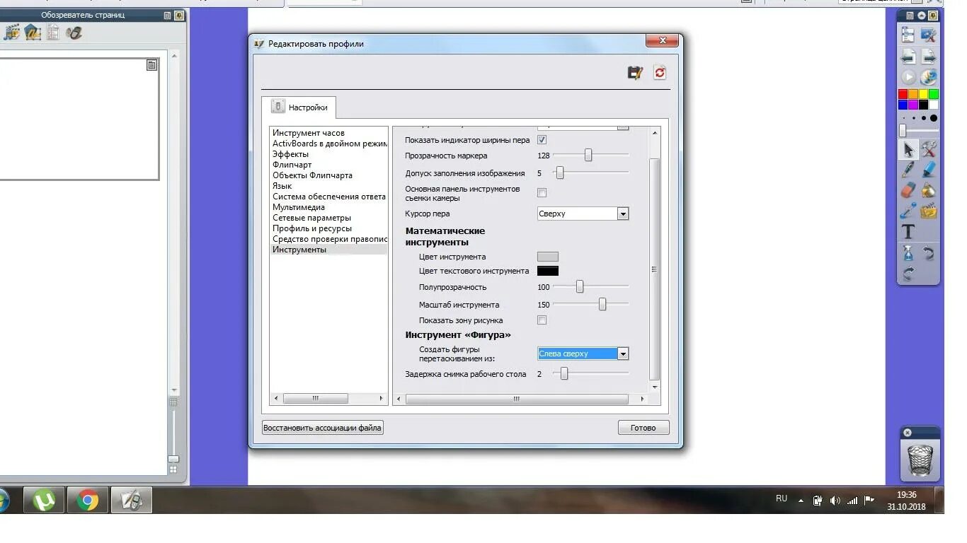Open the Object Browser icon
The image size is (967, 543).
click(x=32, y=32)
